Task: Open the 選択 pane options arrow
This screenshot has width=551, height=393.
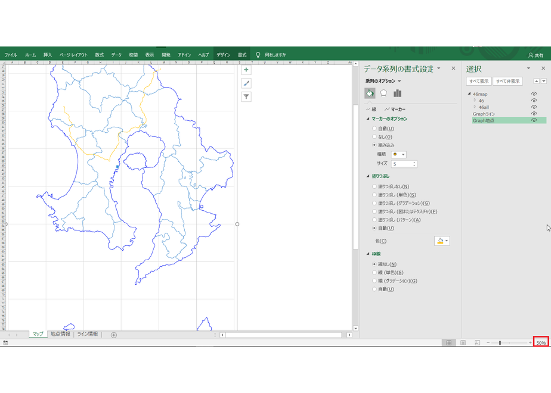Action: (528, 68)
